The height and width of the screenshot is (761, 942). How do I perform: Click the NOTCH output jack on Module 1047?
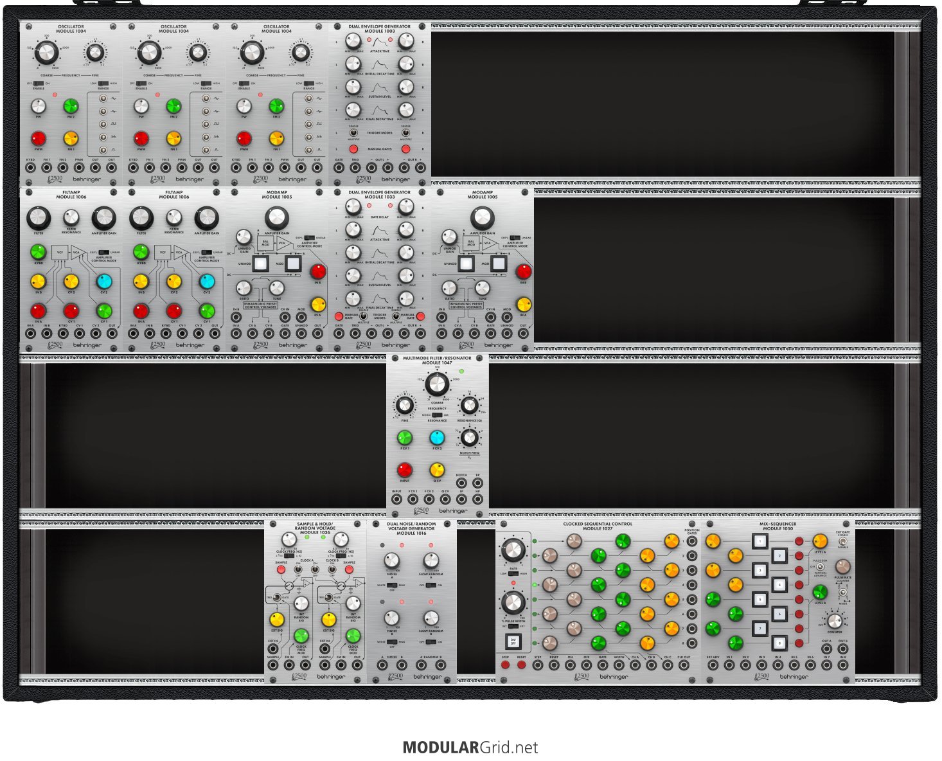461,483
